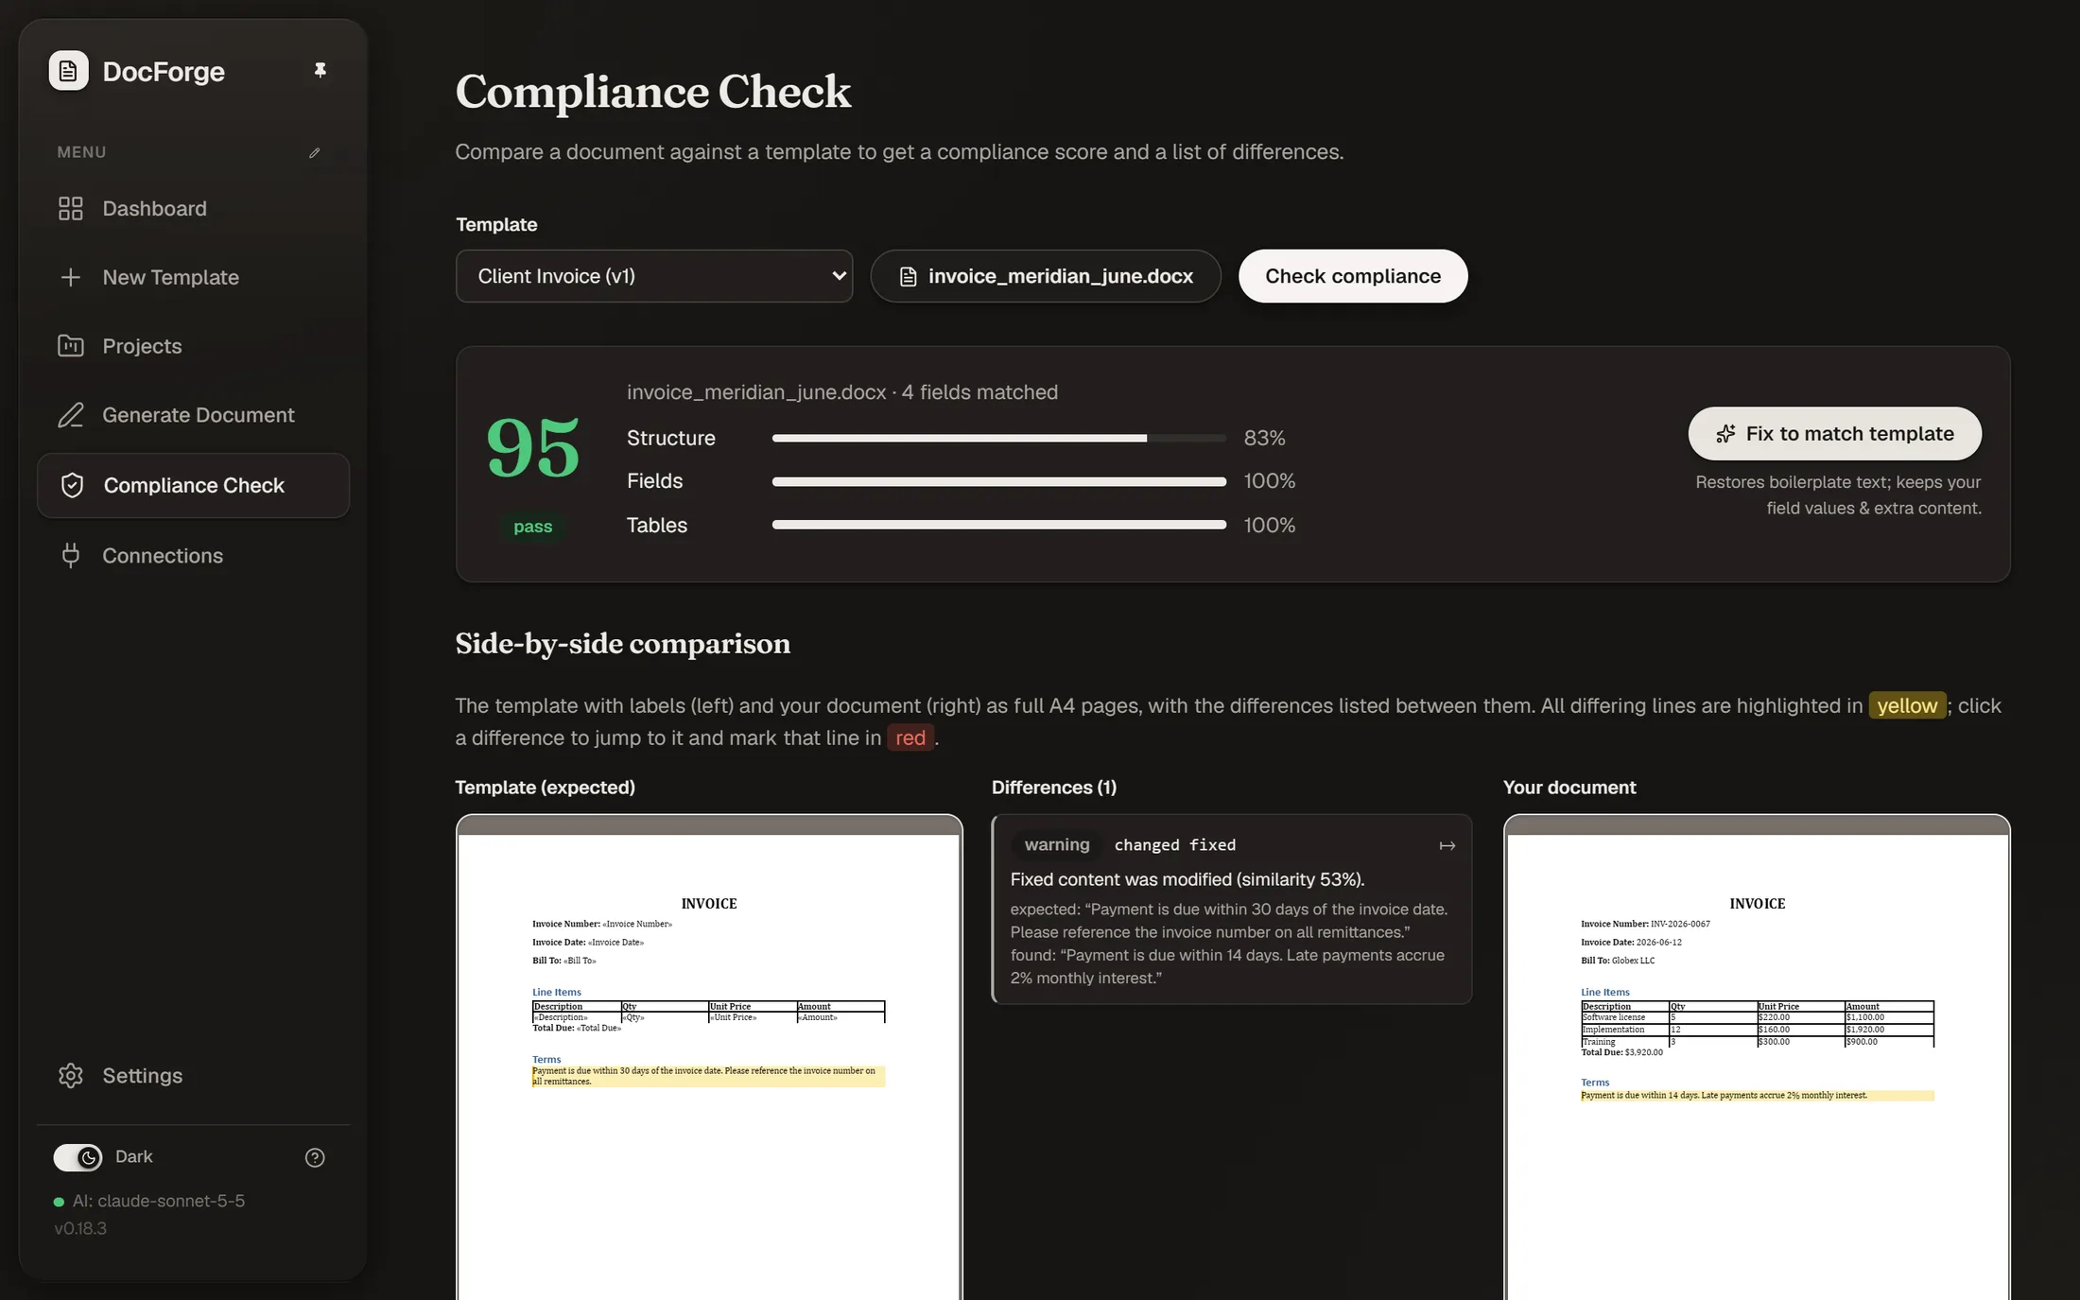Open Settings in the sidebar
The width and height of the screenshot is (2080, 1300).
pos(193,1076)
